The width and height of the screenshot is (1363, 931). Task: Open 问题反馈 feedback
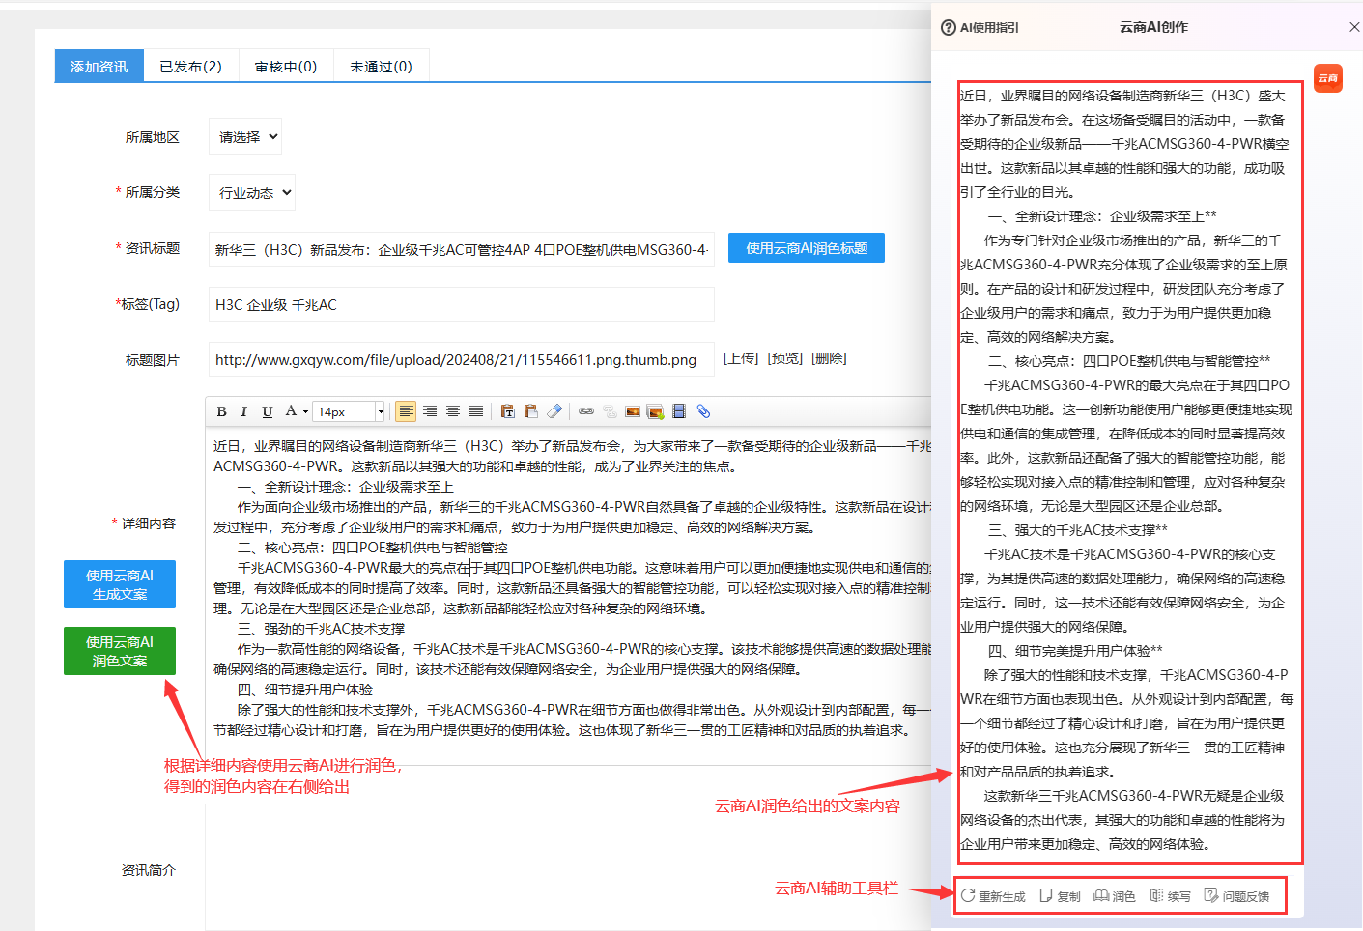(x=1237, y=896)
